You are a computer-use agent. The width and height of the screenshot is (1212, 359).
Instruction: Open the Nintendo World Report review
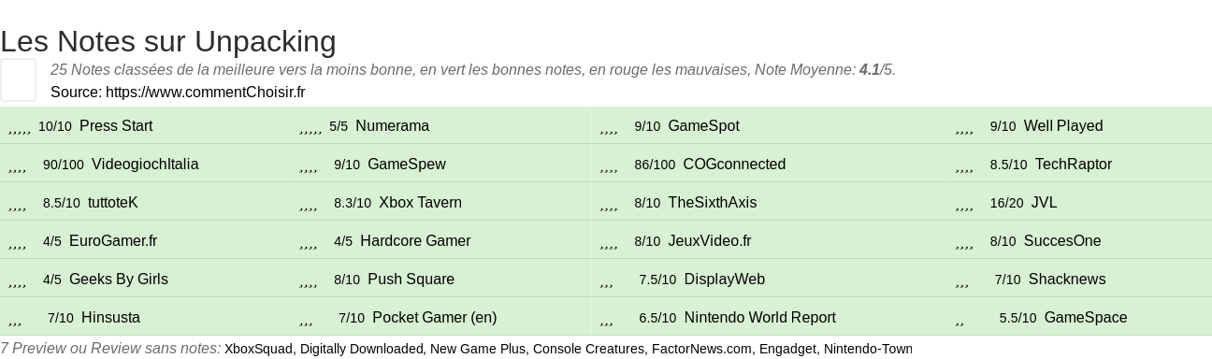pos(760,318)
